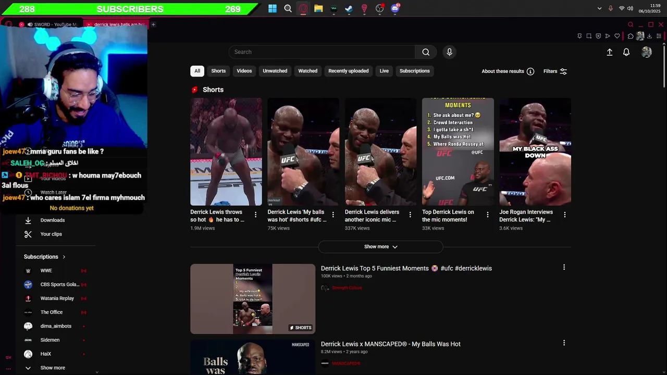
Task: Open dima_aimbots subscription channel
Action: tap(56, 326)
